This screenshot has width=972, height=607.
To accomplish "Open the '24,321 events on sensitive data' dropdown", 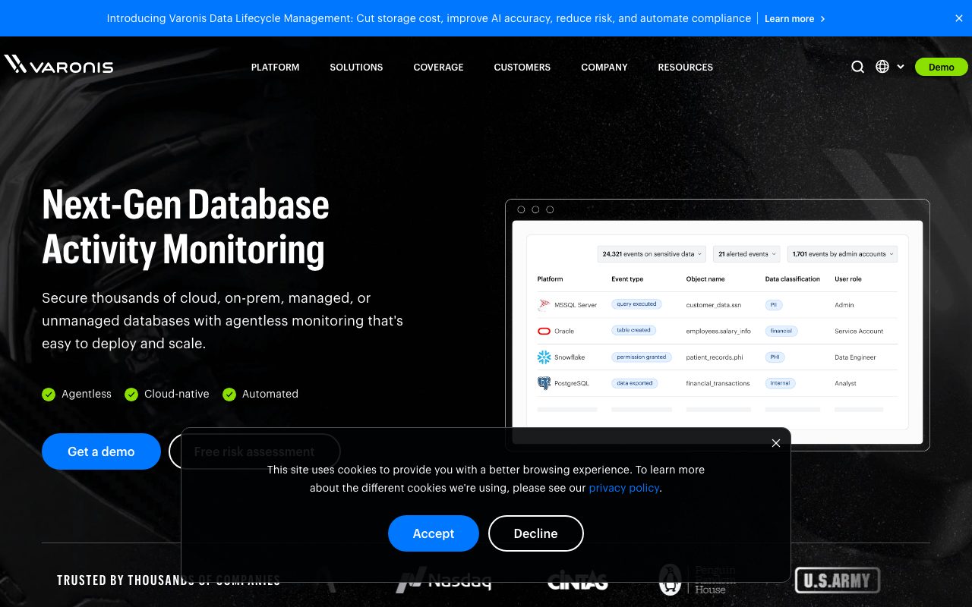I will click(x=652, y=254).
